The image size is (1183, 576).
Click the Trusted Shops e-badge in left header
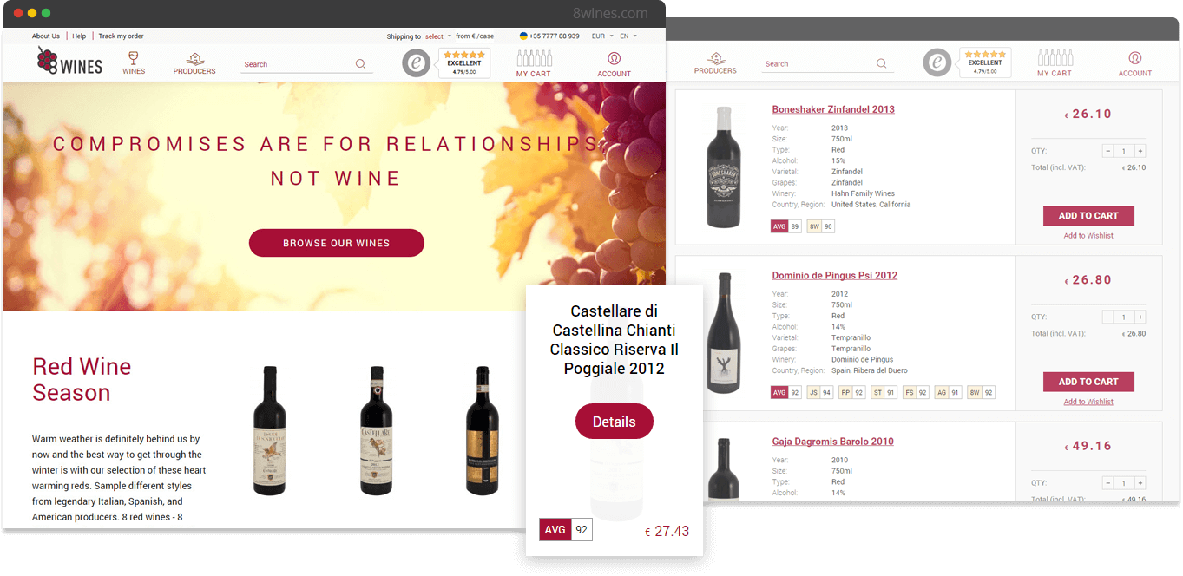[x=417, y=62]
